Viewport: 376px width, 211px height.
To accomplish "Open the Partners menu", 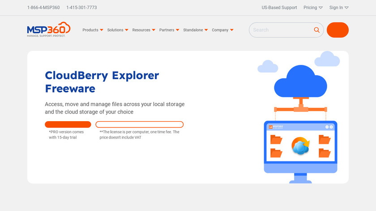I will coord(169,30).
